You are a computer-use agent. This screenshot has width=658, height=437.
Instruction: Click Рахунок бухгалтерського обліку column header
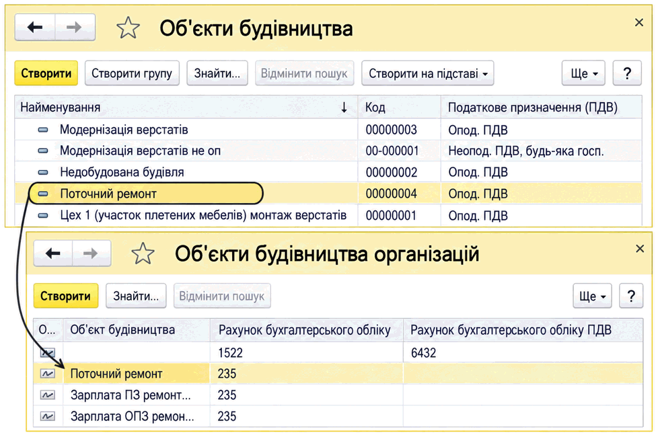point(306,330)
